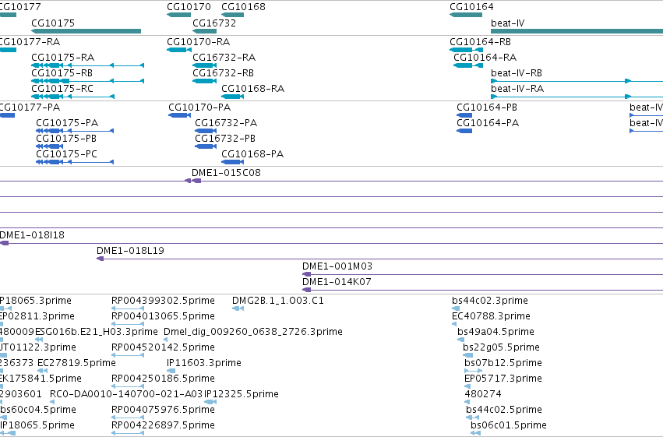Select protein CG16732-PB
Screen dimensions: 663x437
[x=206, y=146]
